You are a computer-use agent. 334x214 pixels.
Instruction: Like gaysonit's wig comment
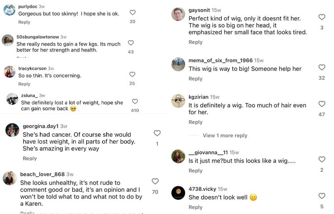(322, 17)
